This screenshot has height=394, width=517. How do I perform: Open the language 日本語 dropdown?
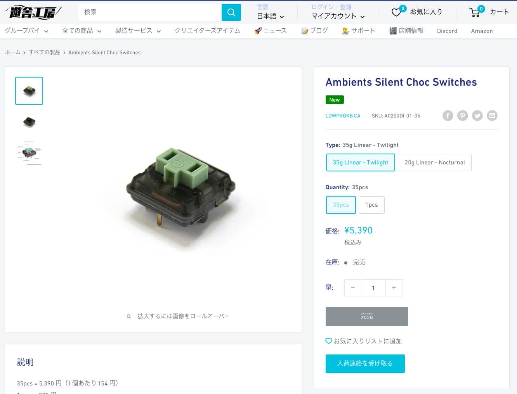(x=270, y=16)
